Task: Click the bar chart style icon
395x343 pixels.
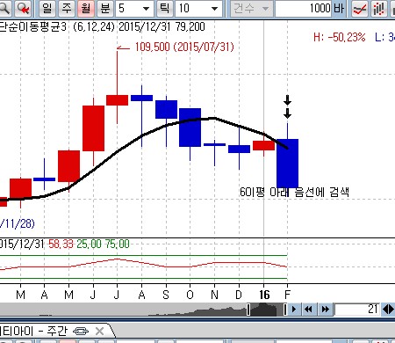Action: [x=379, y=9]
